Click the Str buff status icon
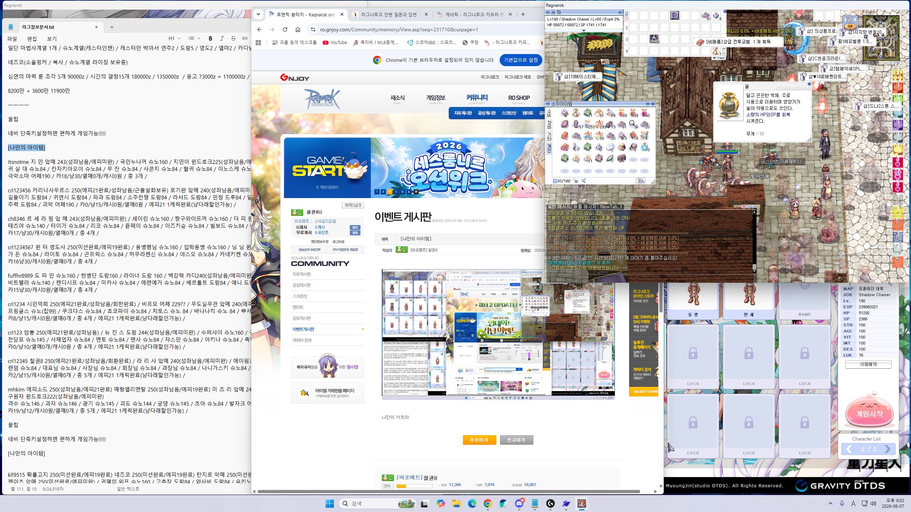The width and height of the screenshot is (911, 512). 897,87
